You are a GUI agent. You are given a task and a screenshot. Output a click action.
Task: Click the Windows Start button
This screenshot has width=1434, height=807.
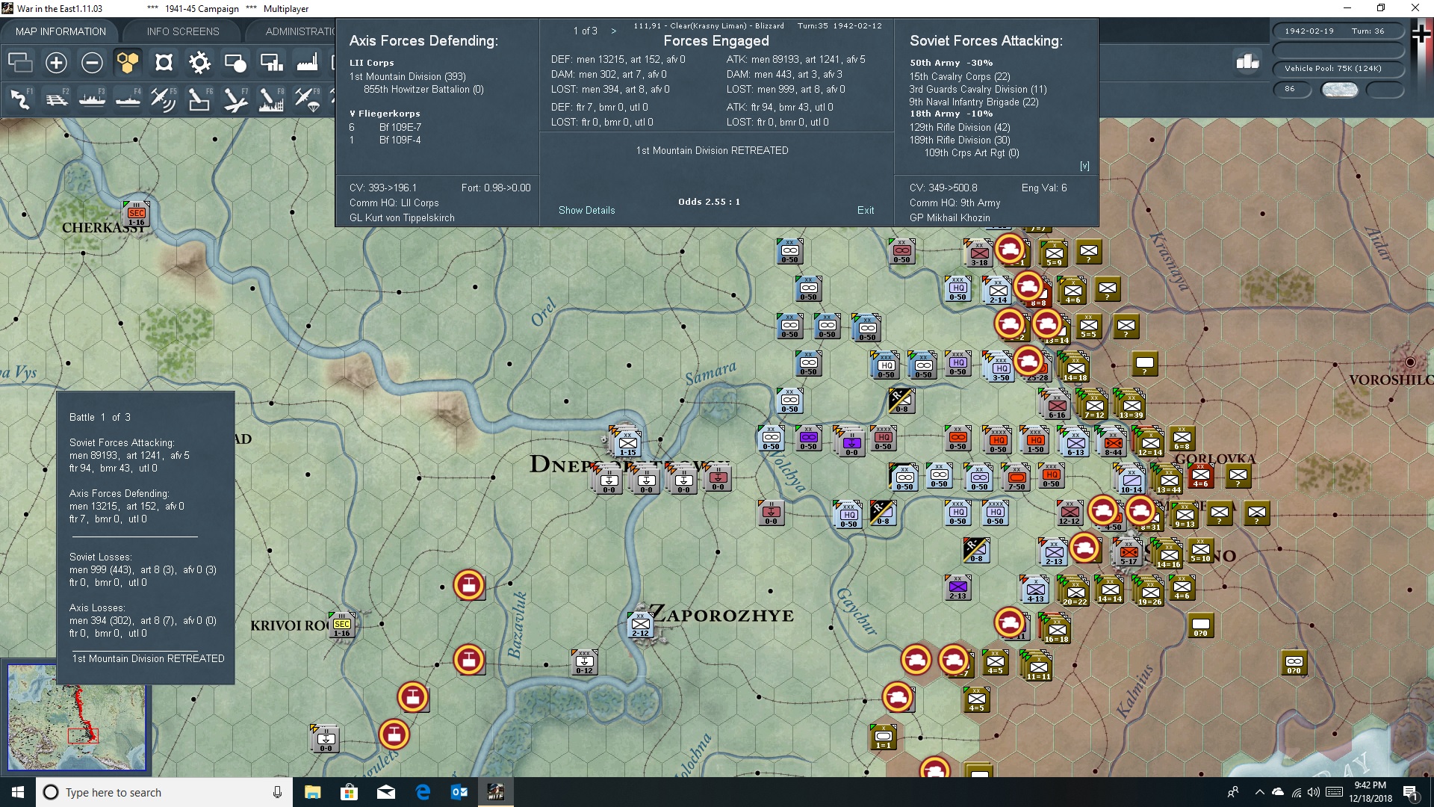[18, 792]
